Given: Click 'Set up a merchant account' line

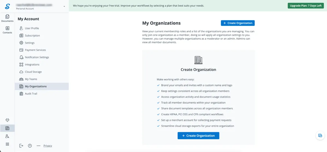Looking at the screenshot, I should (x=196, y=120).
